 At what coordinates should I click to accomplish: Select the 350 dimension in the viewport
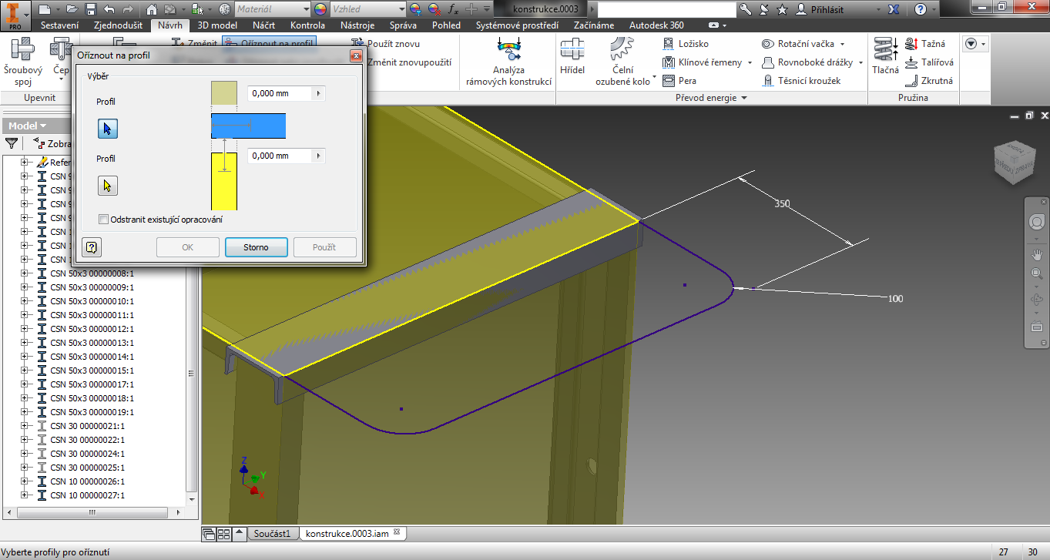782,204
